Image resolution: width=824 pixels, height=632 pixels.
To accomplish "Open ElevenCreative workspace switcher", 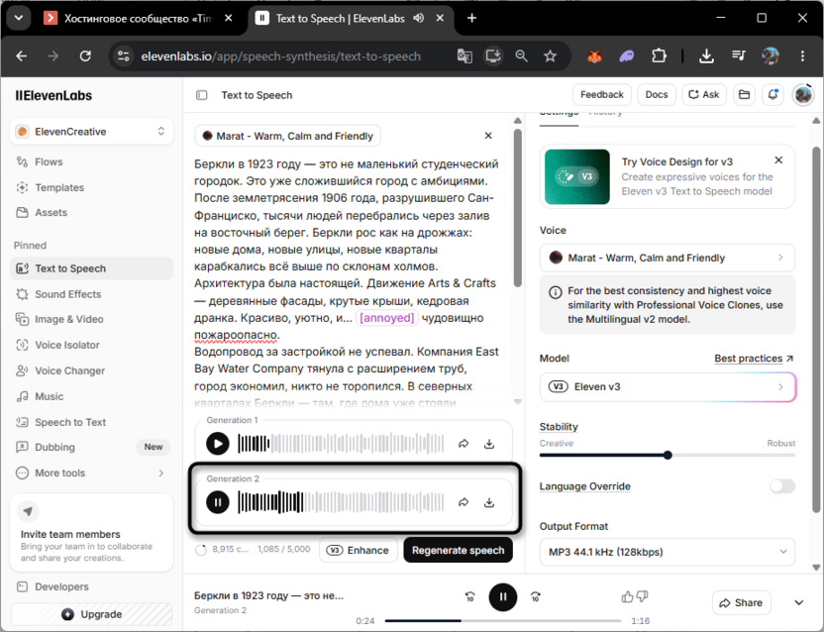I will point(91,132).
